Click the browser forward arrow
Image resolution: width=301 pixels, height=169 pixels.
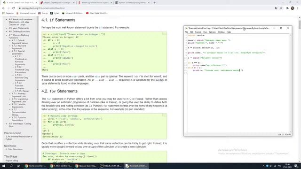8,8
